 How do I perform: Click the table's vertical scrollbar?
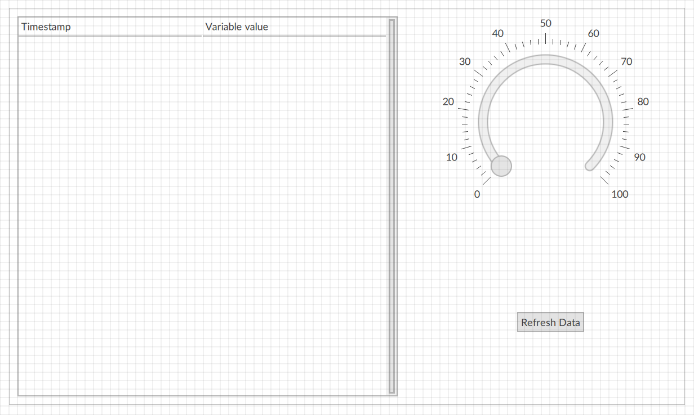click(x=392, y=206)
